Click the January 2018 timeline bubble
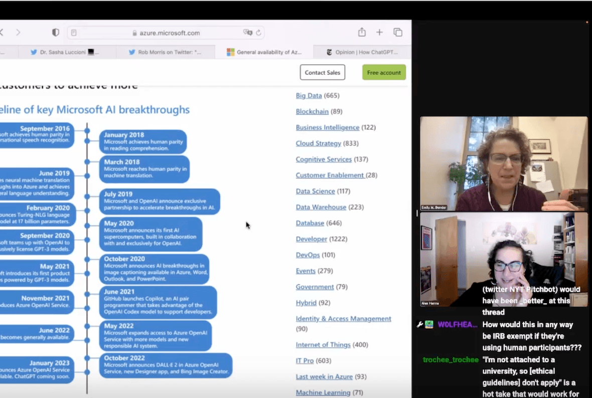This screenshot has width=592, height=398. point(143,141)
